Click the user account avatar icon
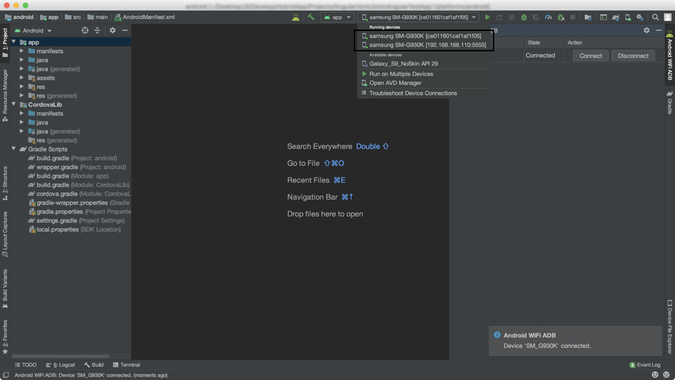The width and height of the screenshot is (675, 380). pyautogui.click(x=668, y=17)
